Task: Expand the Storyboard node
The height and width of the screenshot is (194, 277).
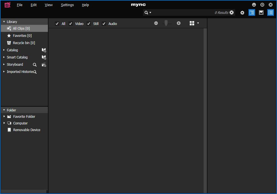Action: pos(4,65)
